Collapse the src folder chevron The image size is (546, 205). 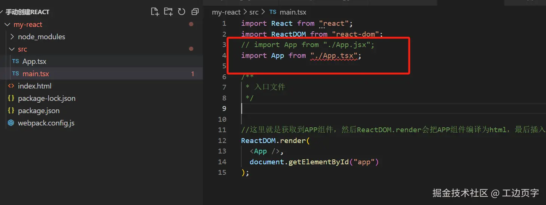[12, 49]
